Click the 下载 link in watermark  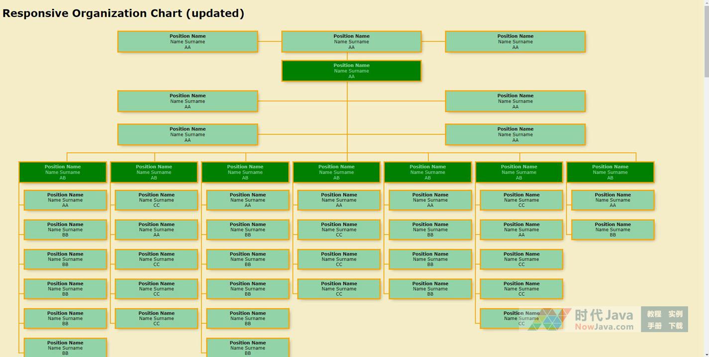675,326
